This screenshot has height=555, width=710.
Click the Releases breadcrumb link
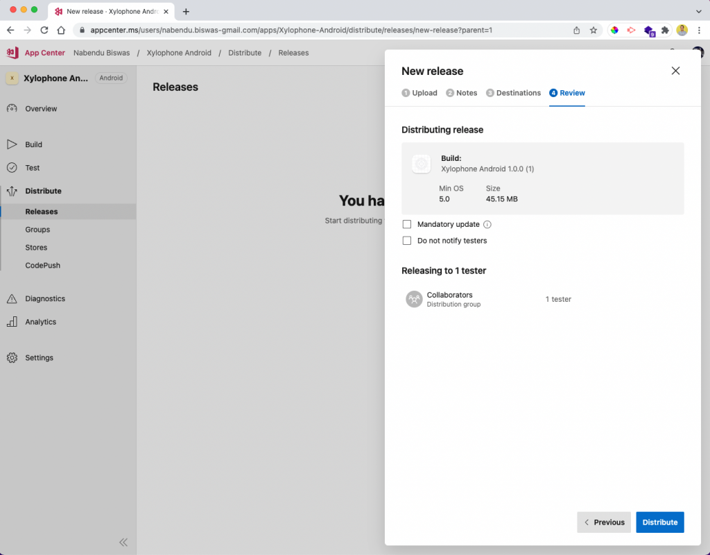pyautogui.click(x=293, y=53)
